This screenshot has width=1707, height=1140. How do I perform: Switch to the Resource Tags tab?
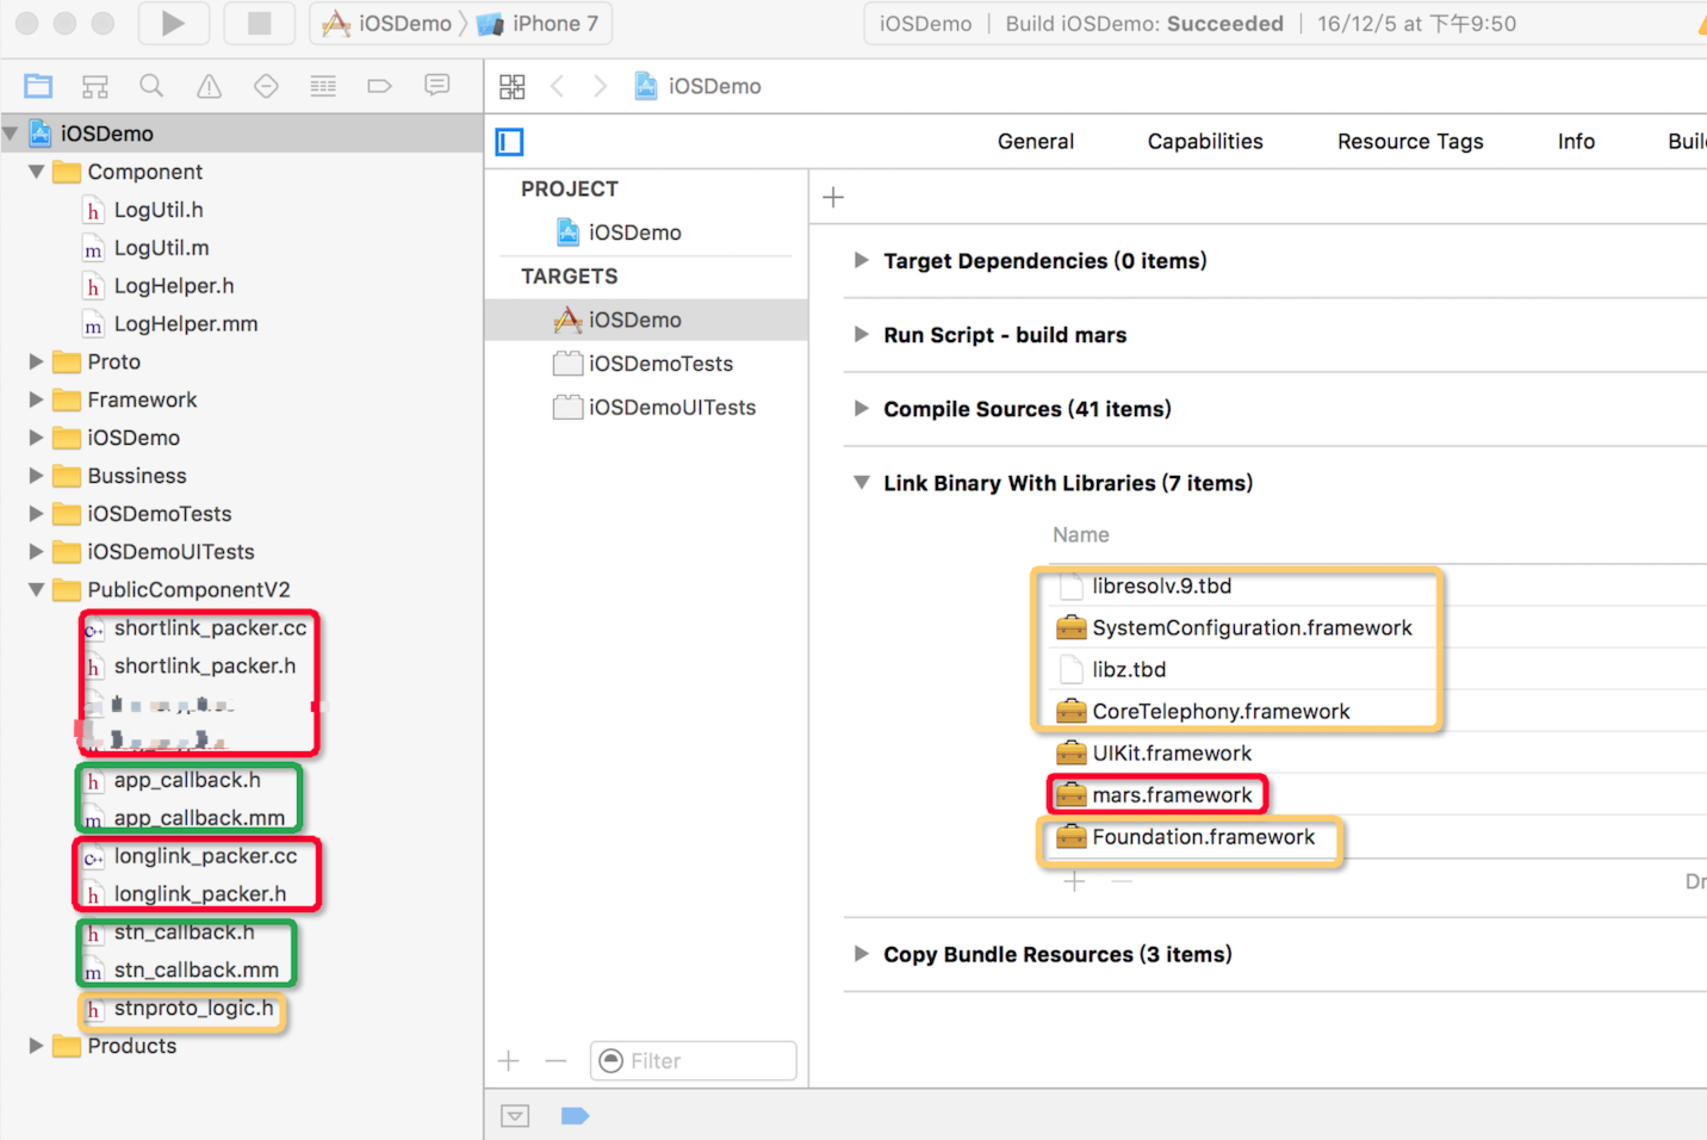click(x=1410, y=141)
